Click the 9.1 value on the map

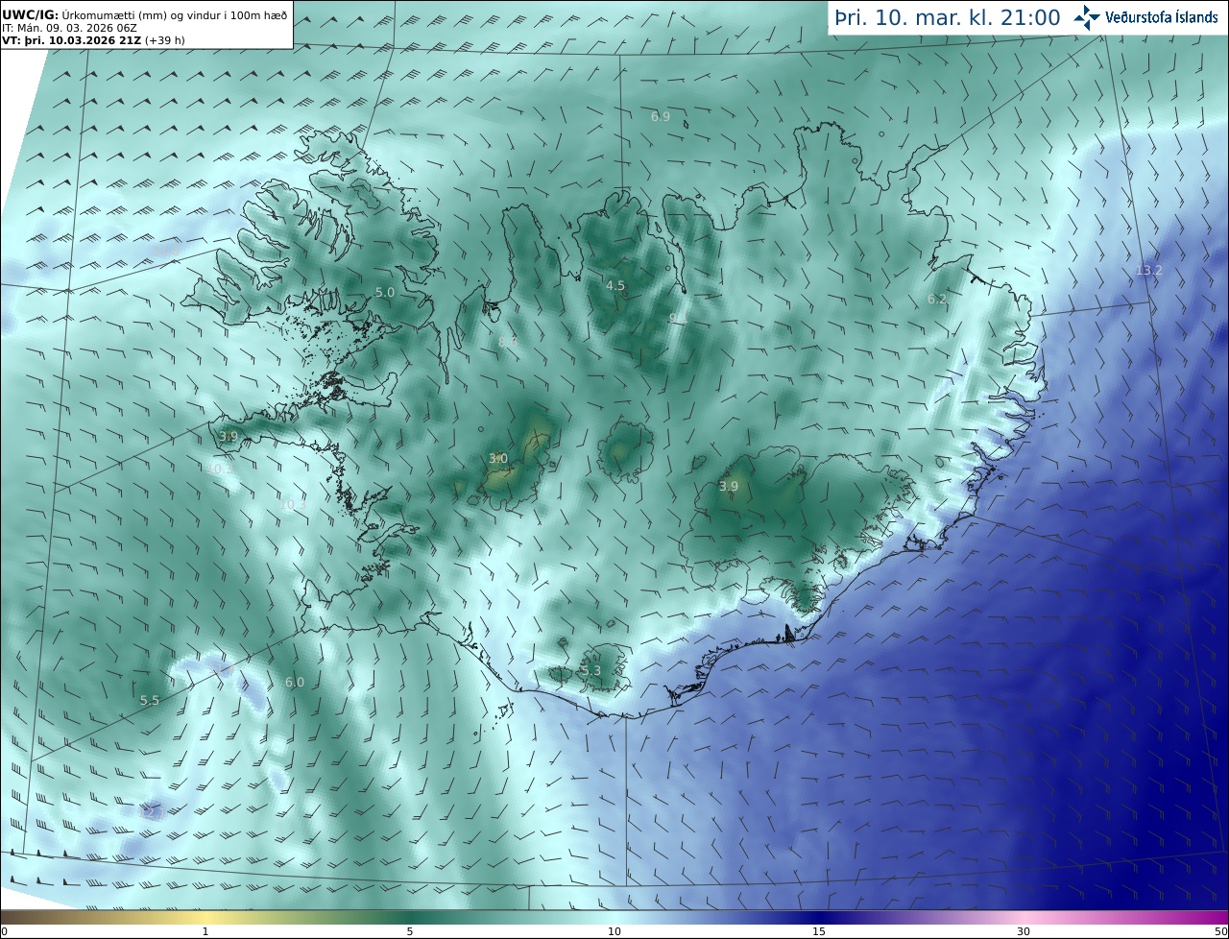(x=679, y=317)
